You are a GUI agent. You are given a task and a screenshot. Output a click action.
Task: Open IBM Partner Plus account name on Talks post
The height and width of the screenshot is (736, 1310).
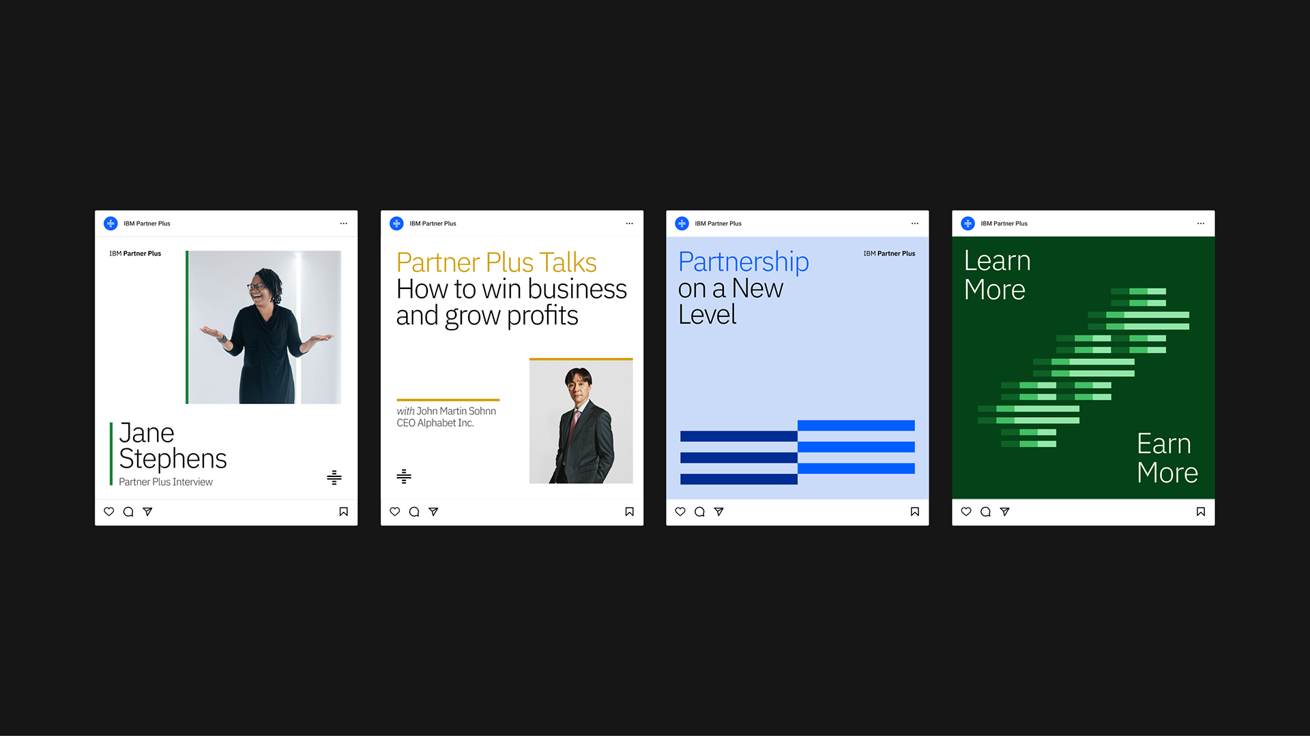pos(433,224)
